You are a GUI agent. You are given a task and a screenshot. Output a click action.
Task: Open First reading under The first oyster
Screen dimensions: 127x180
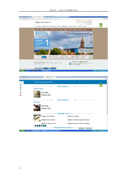45,92
